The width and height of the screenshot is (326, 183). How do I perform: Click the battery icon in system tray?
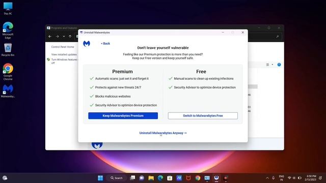click(x=300, y=178)
